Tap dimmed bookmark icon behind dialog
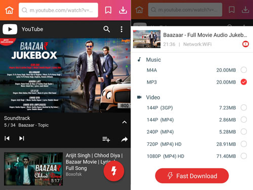The image size is (253, 190). click(232, 10)
